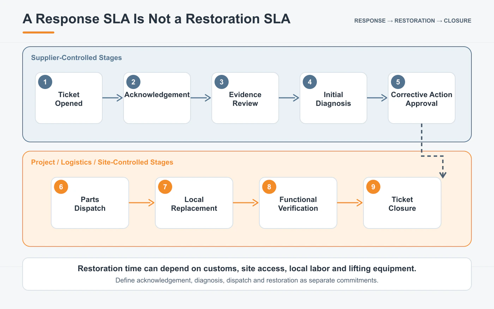The width and height of the screenshot is (494, 309).
Task: Click the main title about Response SLA
Action: [x=157, y=19]
